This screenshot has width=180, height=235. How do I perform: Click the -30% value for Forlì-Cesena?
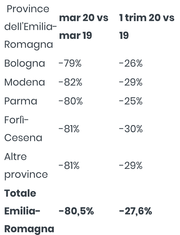tap(131, 129)
